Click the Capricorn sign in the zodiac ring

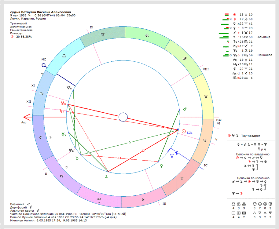pos(61,176)
